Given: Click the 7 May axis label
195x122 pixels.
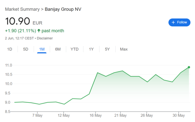Looking at the screenshot, I should 37,115.
